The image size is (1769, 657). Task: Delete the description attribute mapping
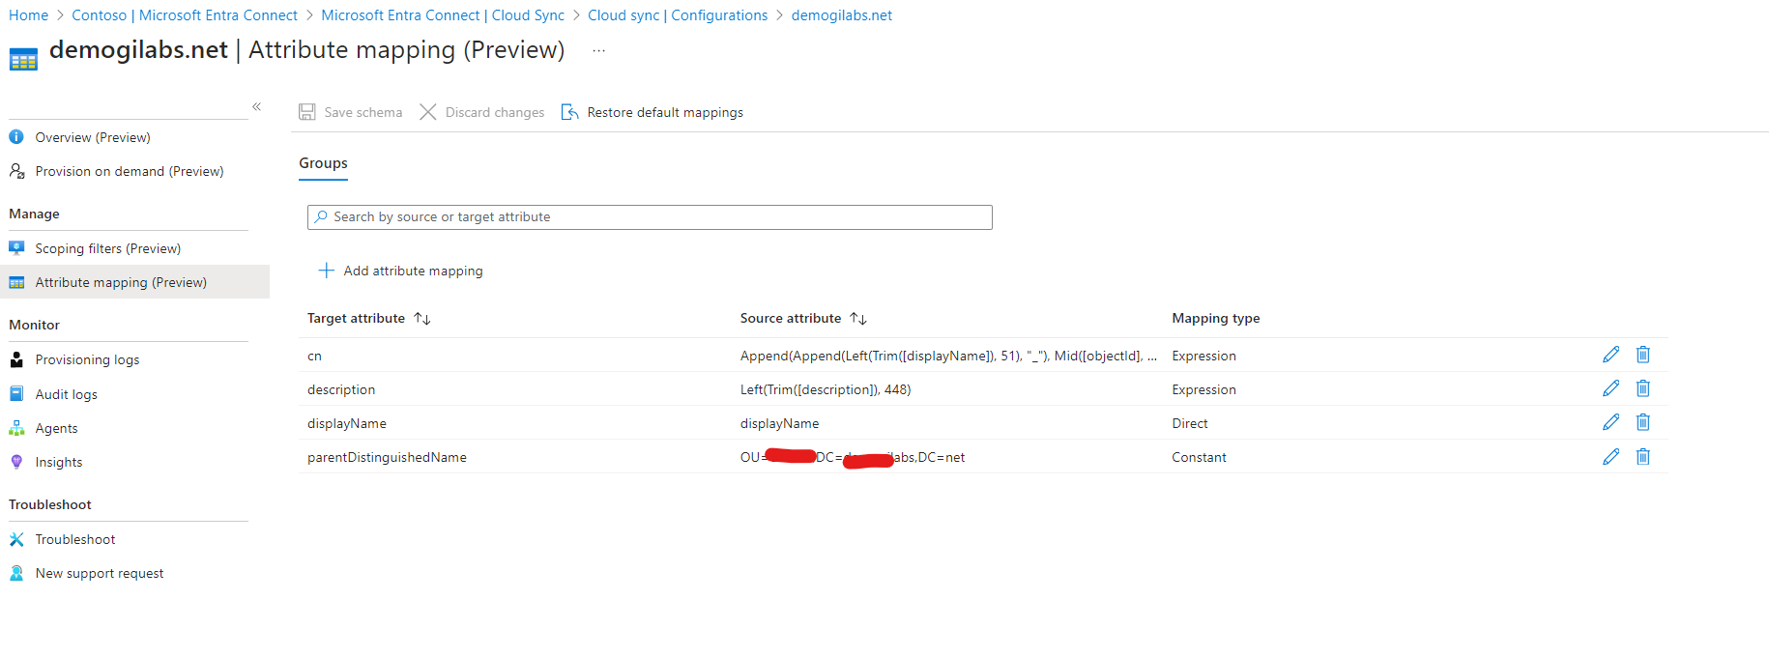[1642, 388]
